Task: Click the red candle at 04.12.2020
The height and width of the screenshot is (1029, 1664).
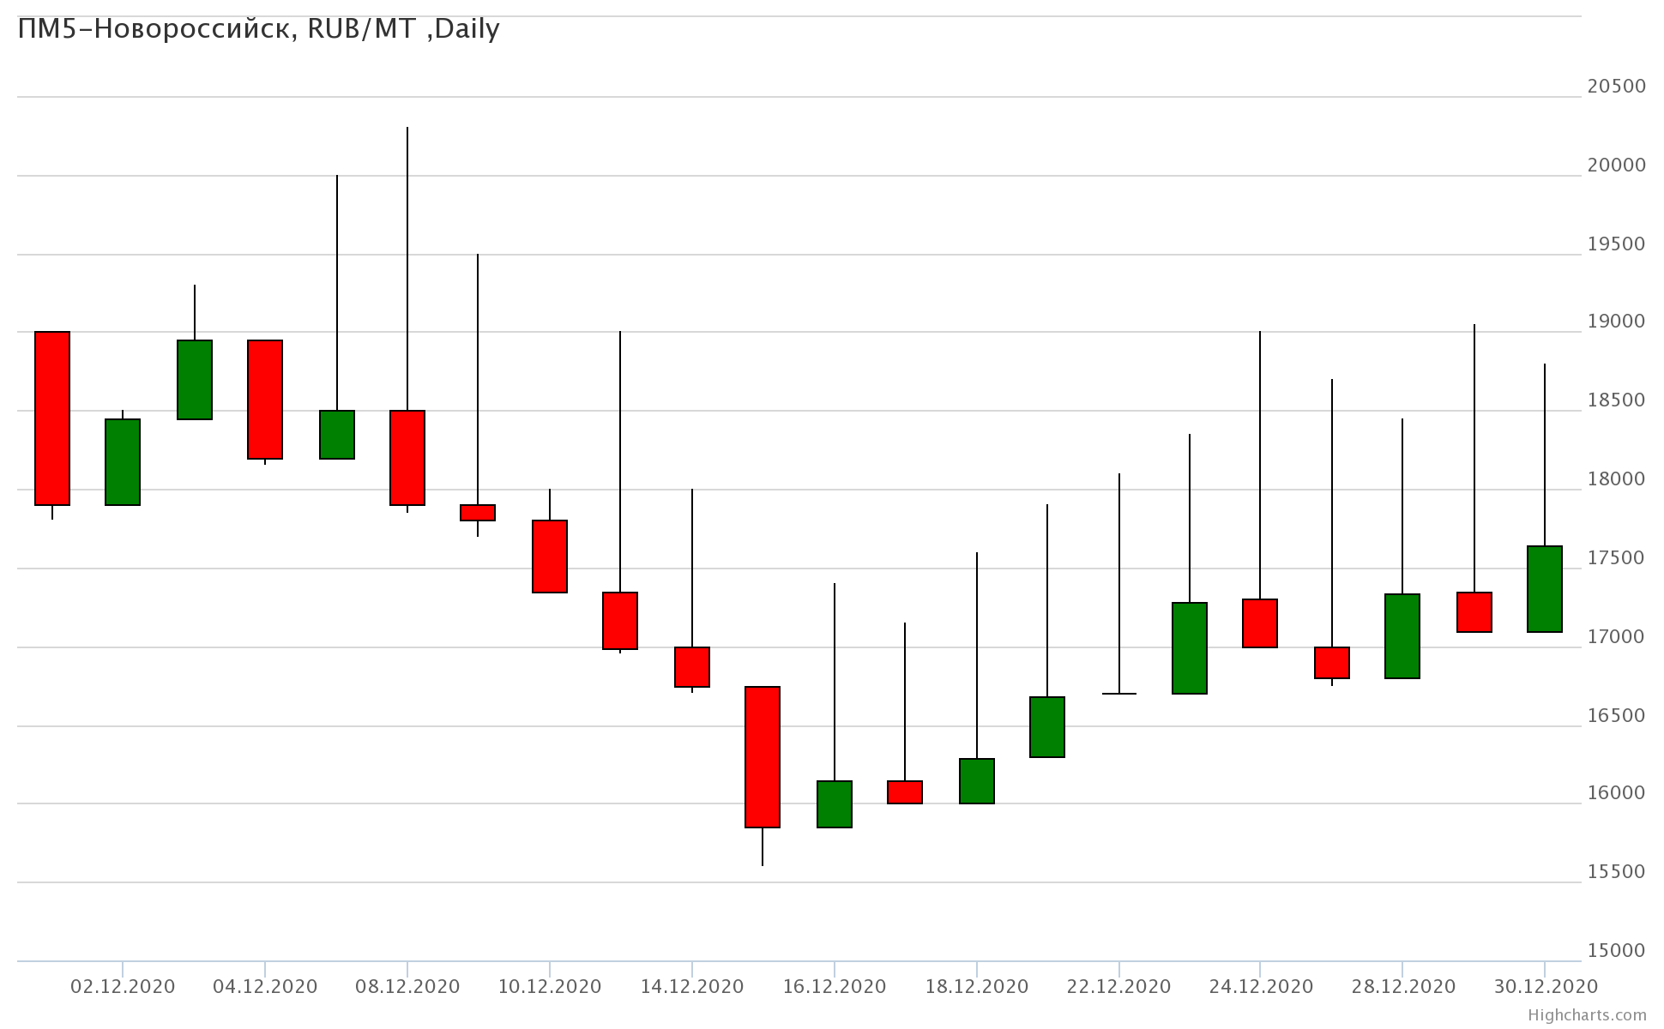Action: [x=265, y=399]
